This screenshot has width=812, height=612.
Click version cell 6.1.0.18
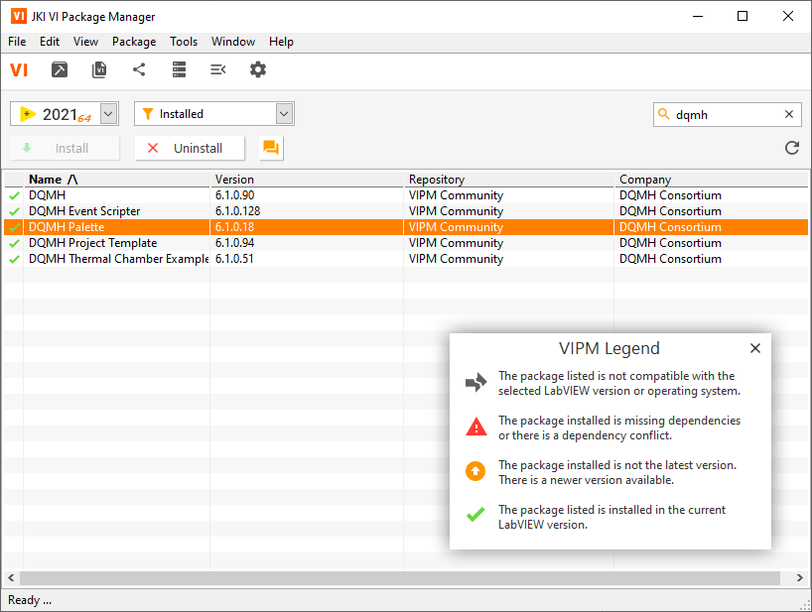coord(234,227)
